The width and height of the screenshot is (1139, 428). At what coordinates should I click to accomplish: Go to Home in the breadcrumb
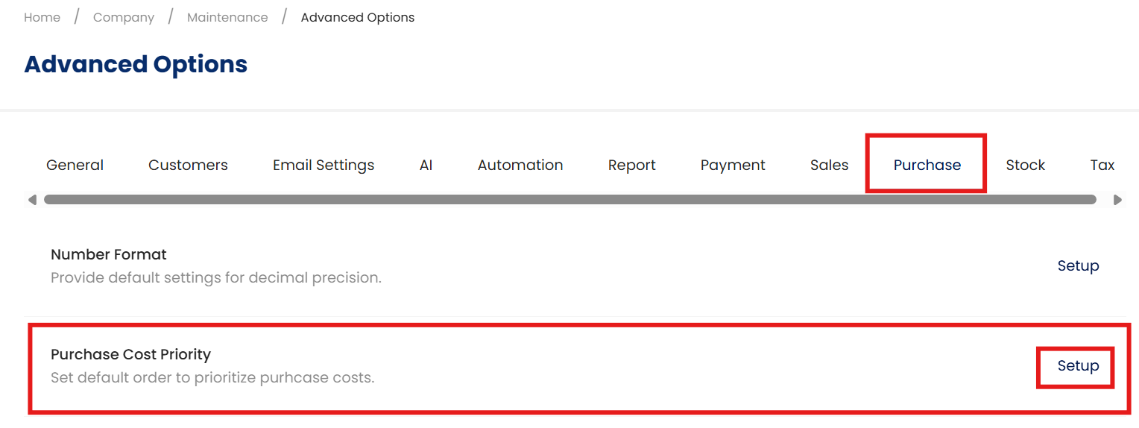tap(42, 17)
